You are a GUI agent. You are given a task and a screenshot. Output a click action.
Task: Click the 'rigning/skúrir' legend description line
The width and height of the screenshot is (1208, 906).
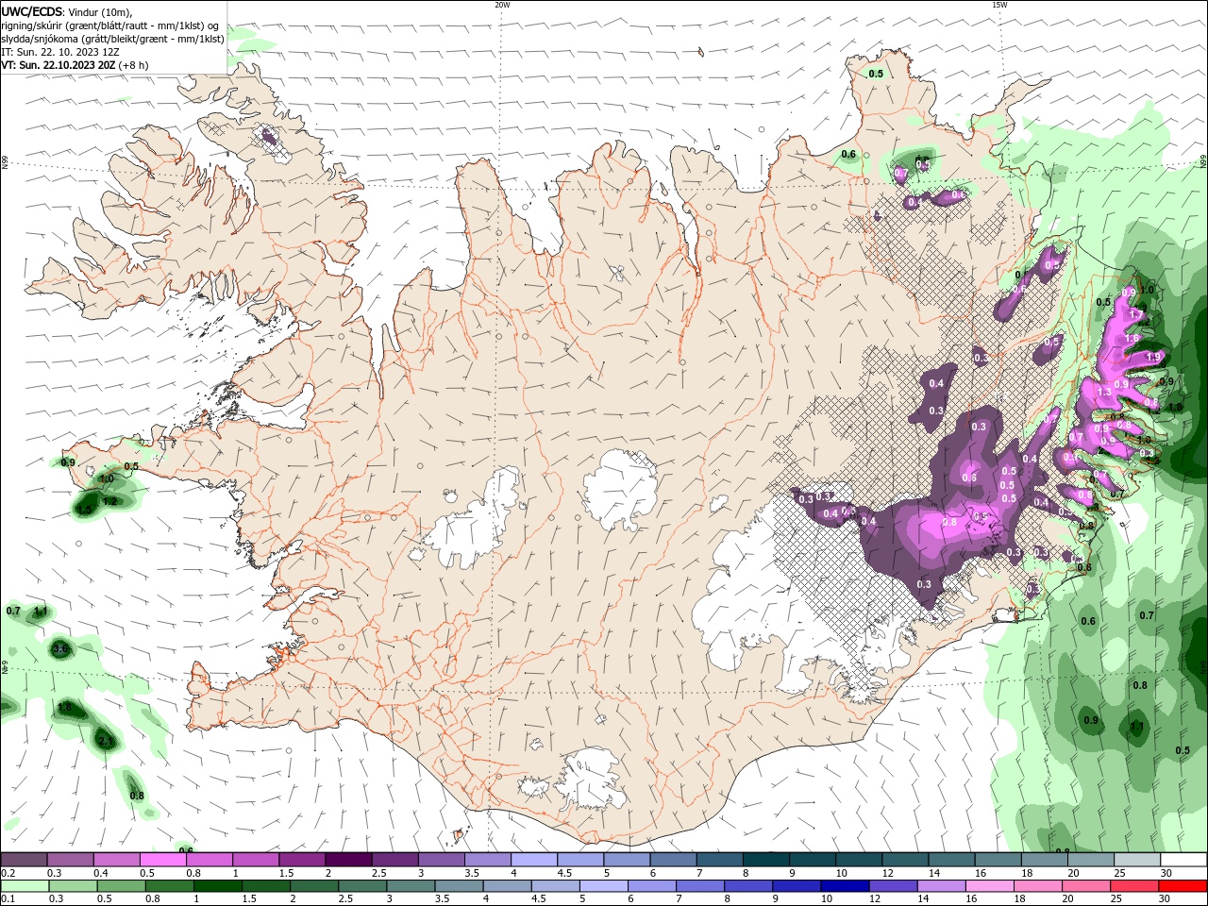tap(109, 25)
